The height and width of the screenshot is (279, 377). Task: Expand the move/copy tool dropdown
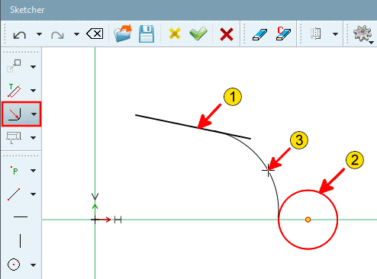(33, 67)
